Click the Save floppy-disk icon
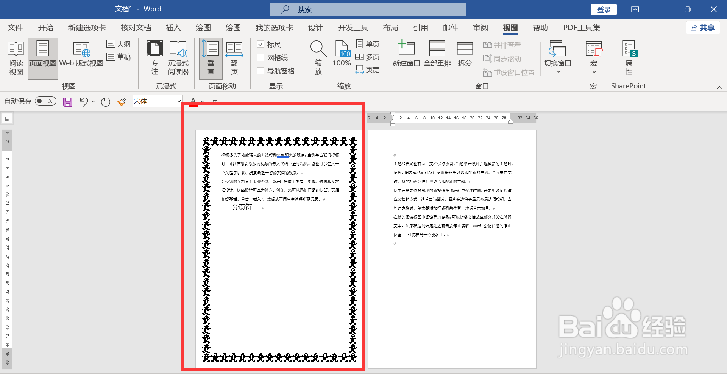Image resolution: width=727 pixels, height=374 pixels. (x=68, y=102)
